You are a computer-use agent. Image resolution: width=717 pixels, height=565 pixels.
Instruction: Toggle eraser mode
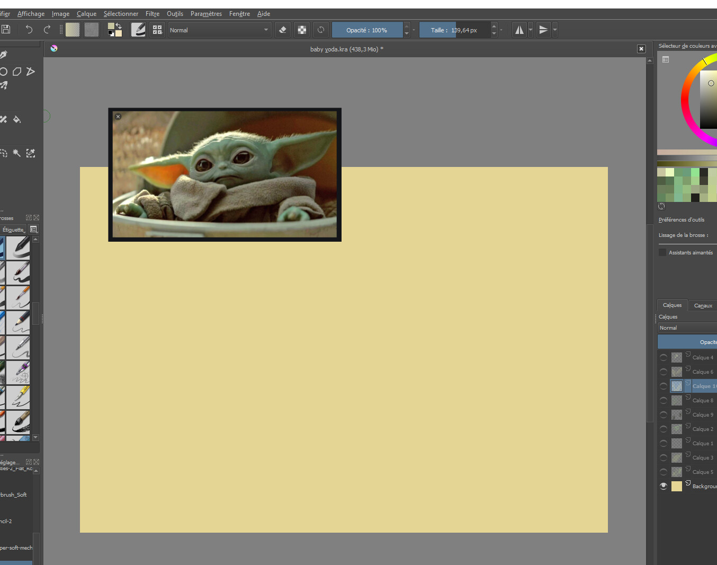tap(283, 30)
